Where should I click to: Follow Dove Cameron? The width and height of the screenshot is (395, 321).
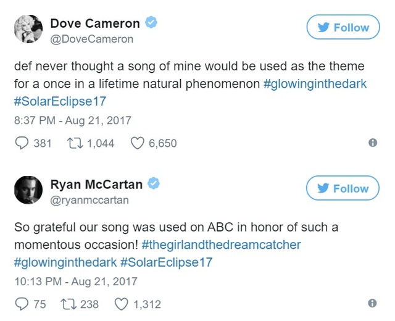click(343, 28)
